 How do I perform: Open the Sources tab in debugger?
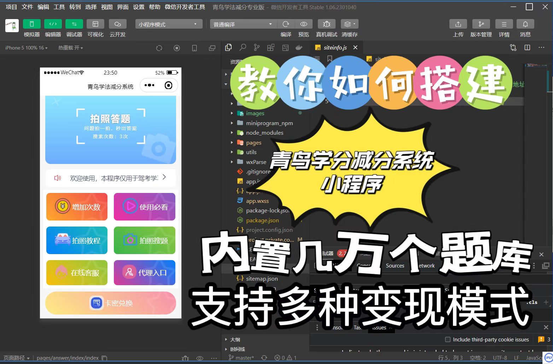(x=395, y=265)
